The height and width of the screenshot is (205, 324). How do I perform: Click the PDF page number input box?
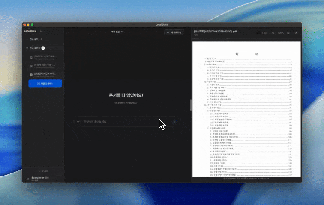[258, 33]
